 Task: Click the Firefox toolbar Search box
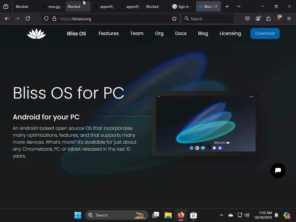pyautogui.click(x=208, y=19)
